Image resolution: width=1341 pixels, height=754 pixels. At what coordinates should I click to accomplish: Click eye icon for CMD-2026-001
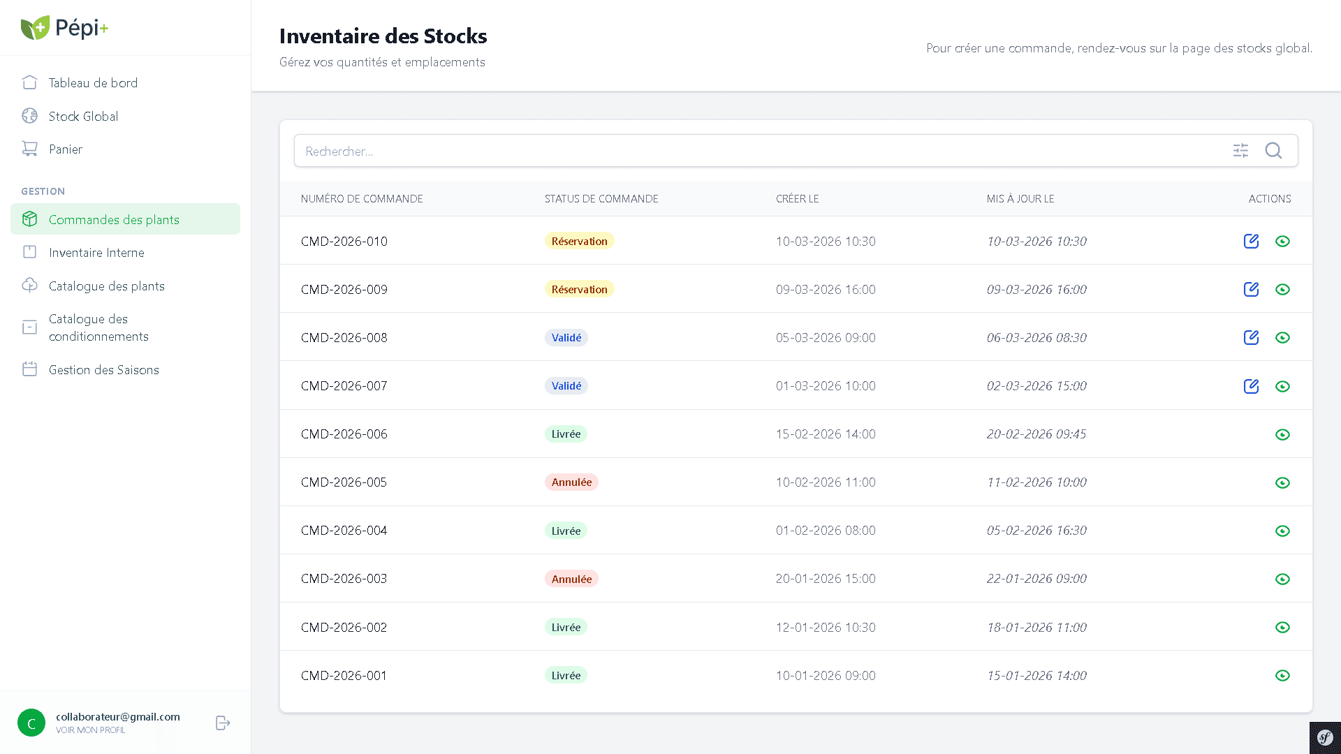click(1282, 676)
